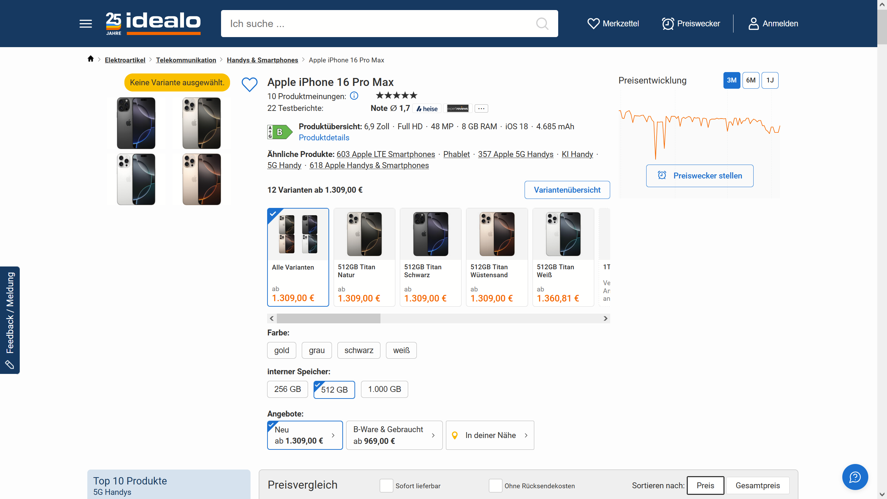Open Telekommunikation breadcrumb

(x=186, y=60)
